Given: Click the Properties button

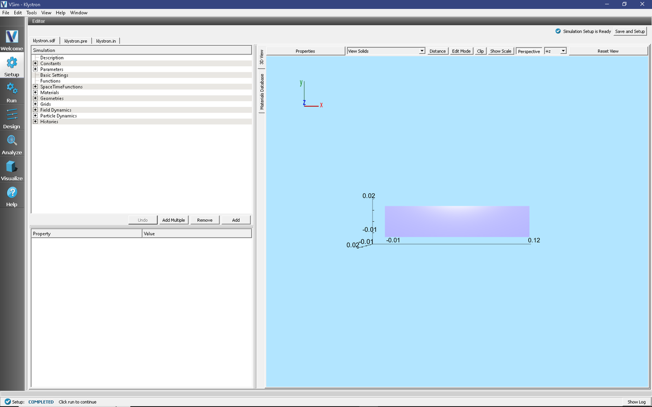Looking at the screenshot, I should click(305, 51).
